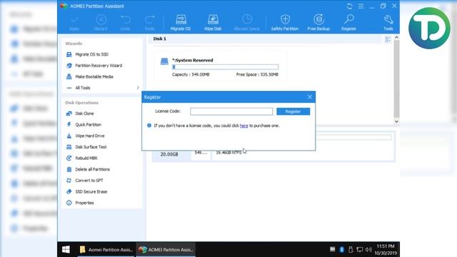457x257 pixels.
Task: Select Disk Clone operation
Action: [x=84, y=114]
